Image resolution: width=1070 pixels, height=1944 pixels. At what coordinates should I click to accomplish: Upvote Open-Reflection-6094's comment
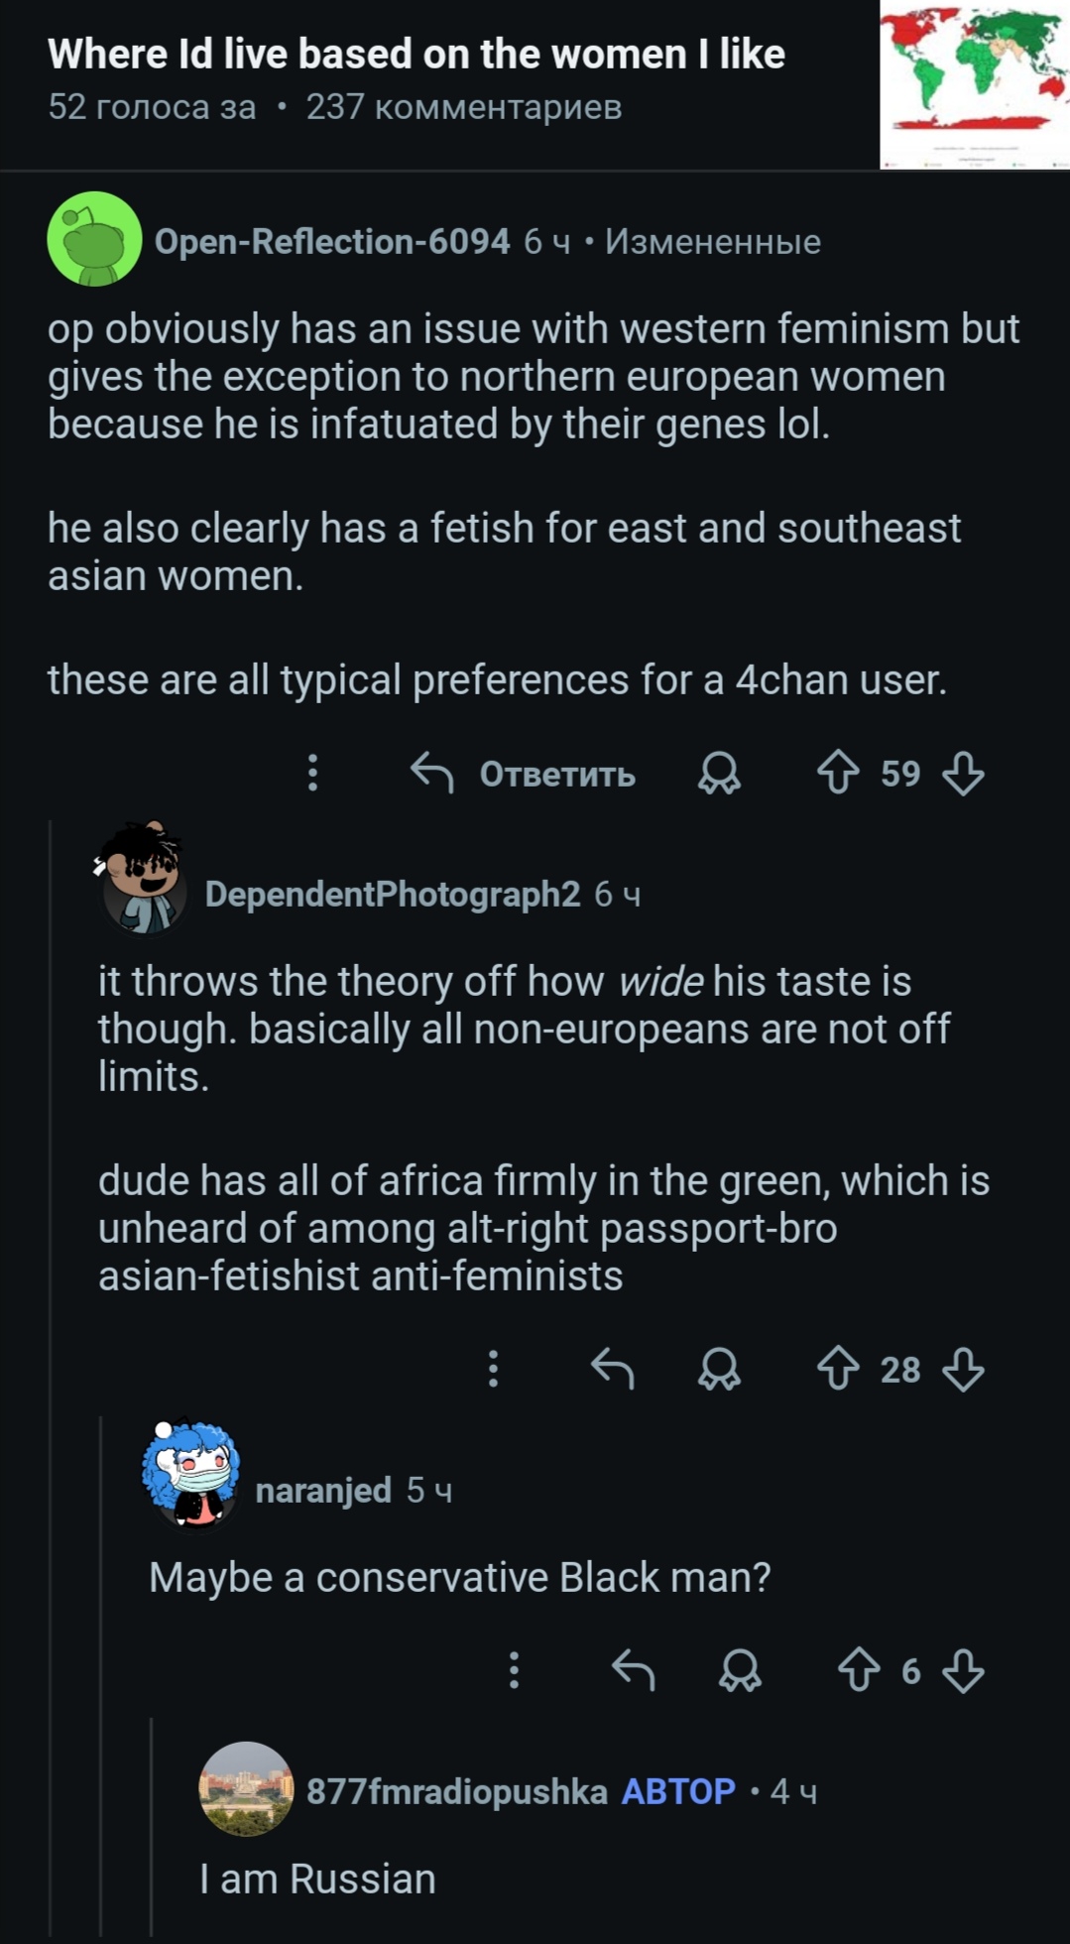[838, 773]
